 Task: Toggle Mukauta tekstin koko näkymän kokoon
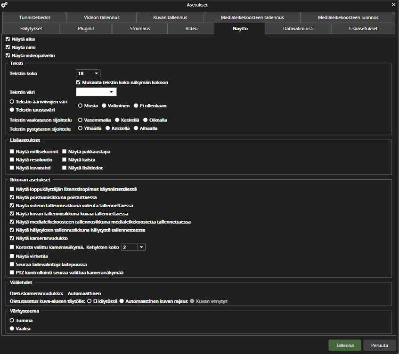78,82
